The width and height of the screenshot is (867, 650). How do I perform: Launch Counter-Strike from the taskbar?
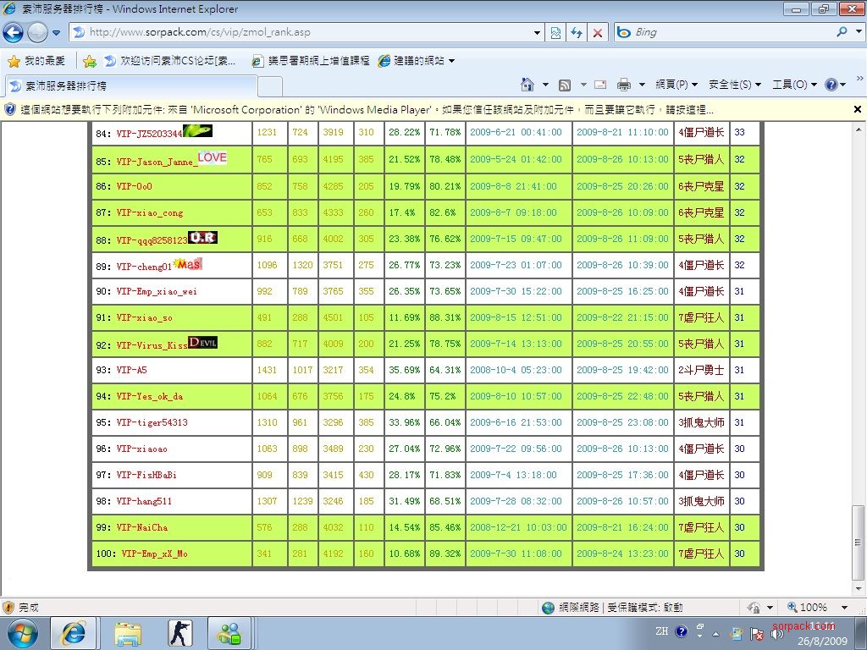point(181,632)
